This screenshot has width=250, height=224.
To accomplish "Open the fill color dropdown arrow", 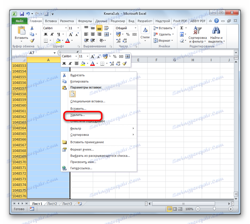I will pyautogui.click(x=62, y=40).
